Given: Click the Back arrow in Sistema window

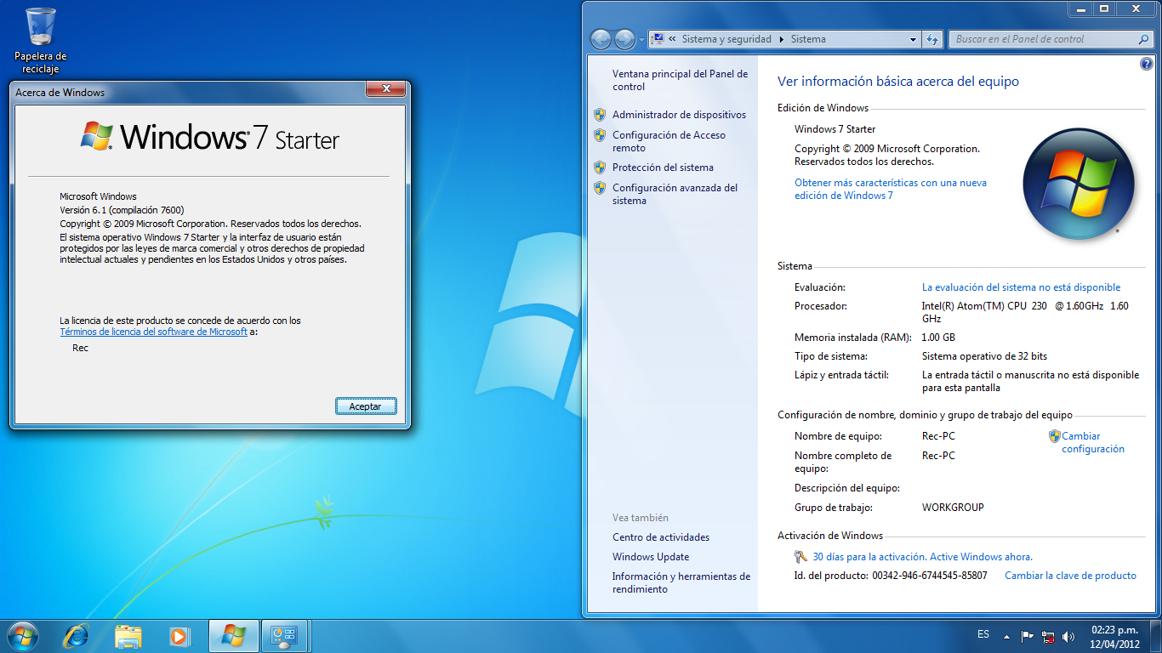Looking at the screenshot, I should [x=601, y=39].
